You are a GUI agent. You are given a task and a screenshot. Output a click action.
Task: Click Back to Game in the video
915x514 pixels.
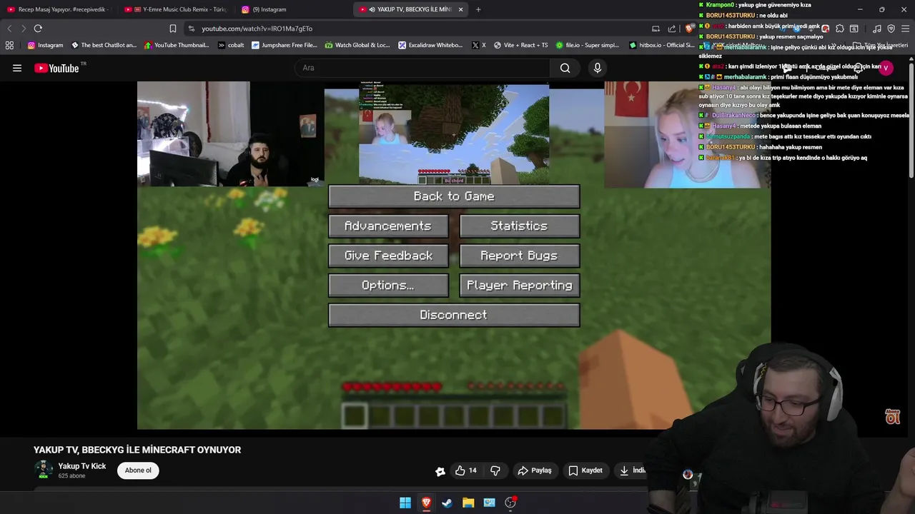(x=454, y=196)
